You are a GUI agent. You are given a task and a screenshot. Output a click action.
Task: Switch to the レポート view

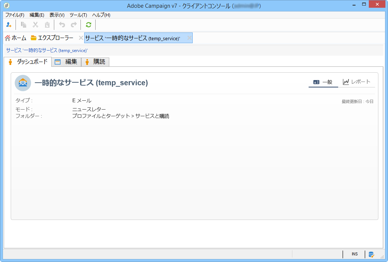point(357,82)
